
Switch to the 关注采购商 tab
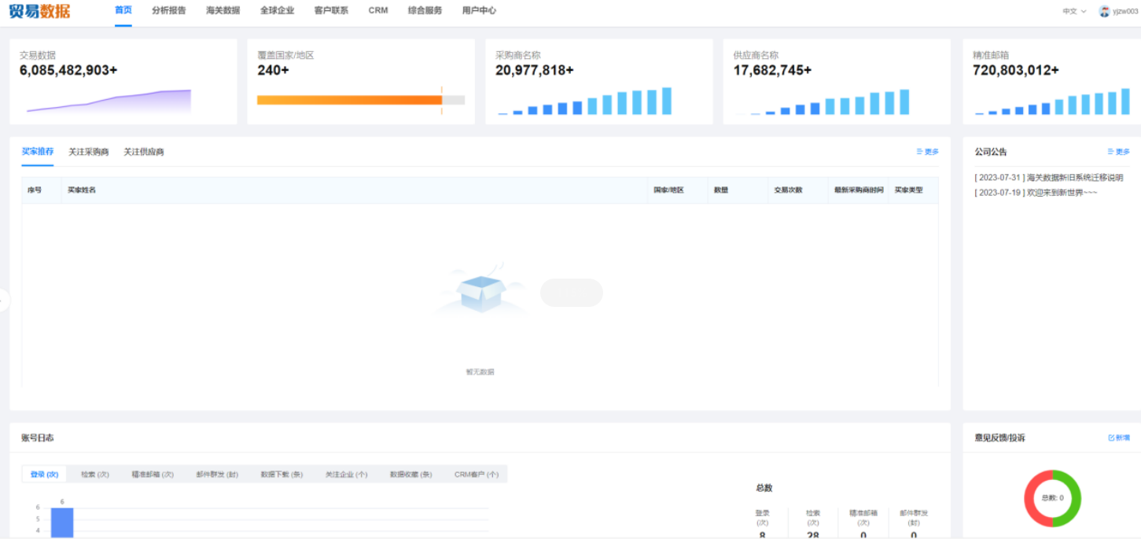point(89,152)
